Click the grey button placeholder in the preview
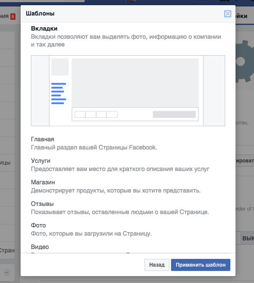Image resolution: width=254 pixels, height=283 pixels. coord(174,115)
